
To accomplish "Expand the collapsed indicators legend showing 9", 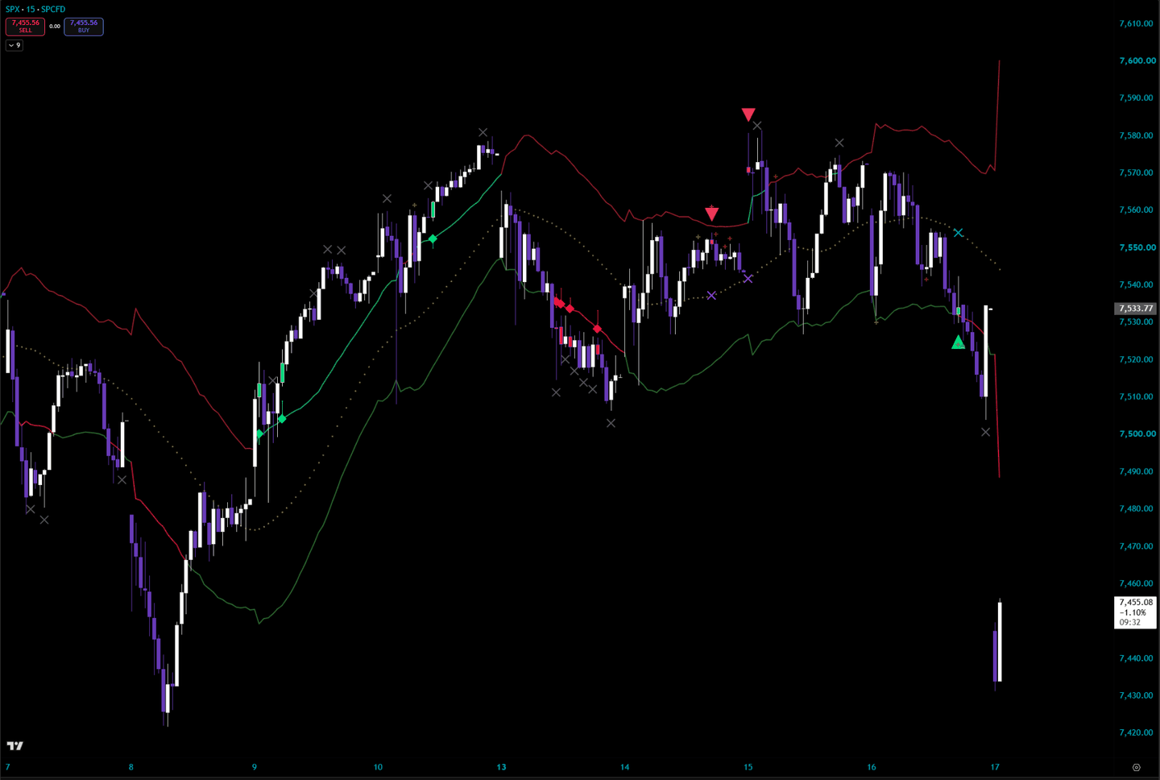I will [14, 45].
